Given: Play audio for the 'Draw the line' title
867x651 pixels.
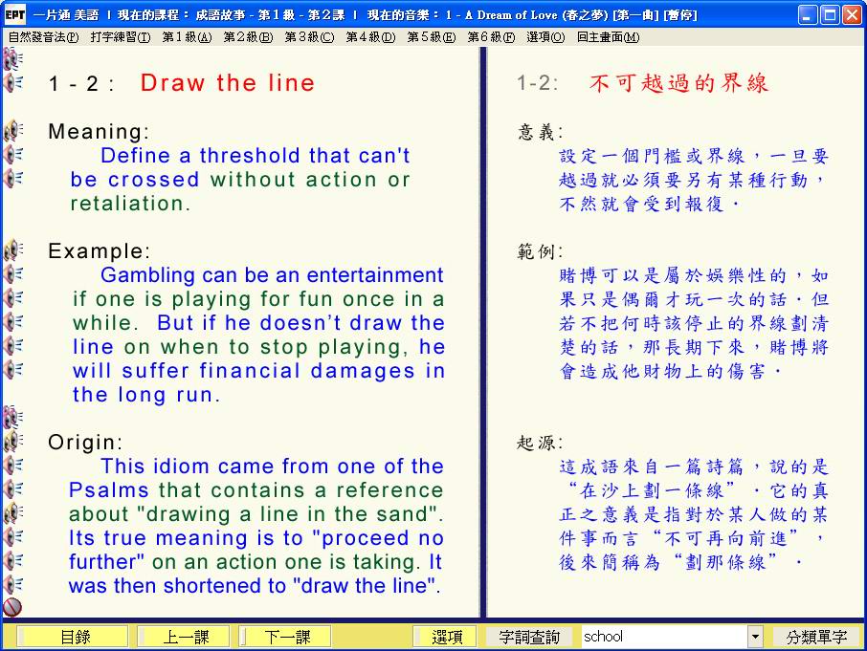Looking at the screenshot, I should (13, 83).
